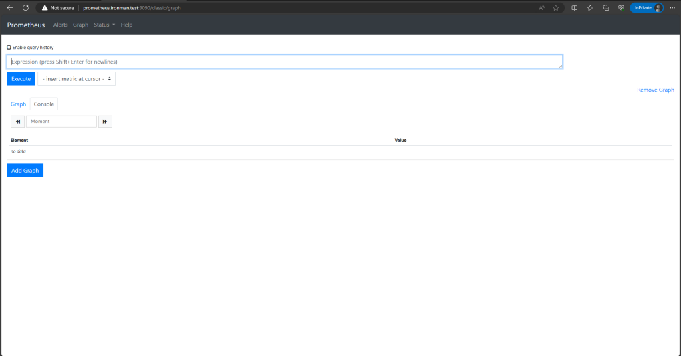Open the Graph nav item
This screenshot has width=681, height=356.
click(80, 25)
